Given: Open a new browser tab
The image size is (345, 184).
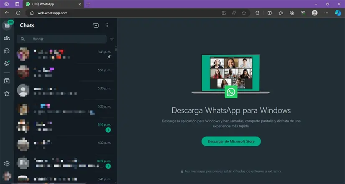Looking at the screenshot, I should (88, 4).
